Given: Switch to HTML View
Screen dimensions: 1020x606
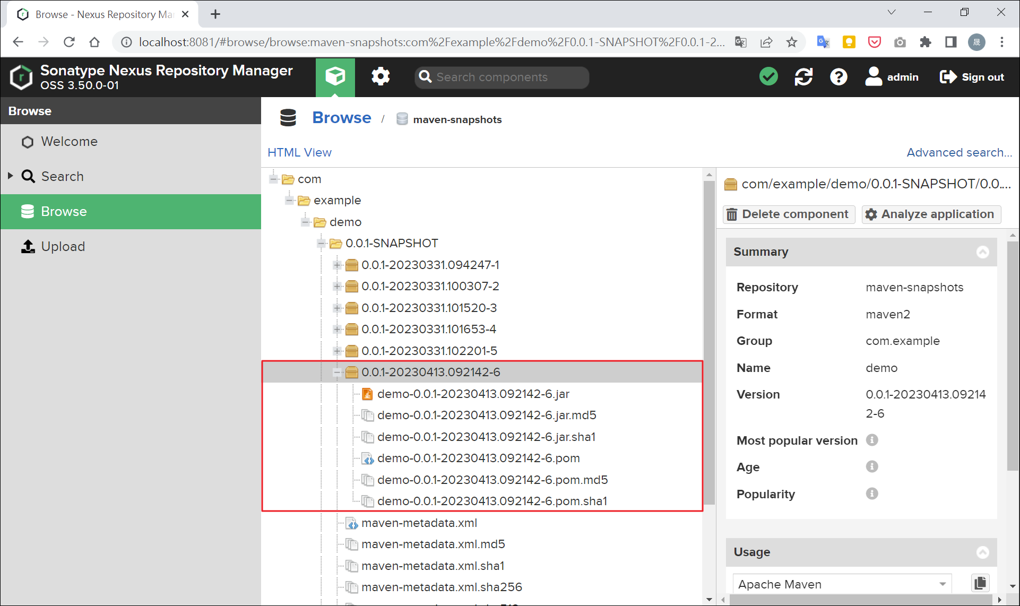Looking at the screenshot, I should 299,152.
